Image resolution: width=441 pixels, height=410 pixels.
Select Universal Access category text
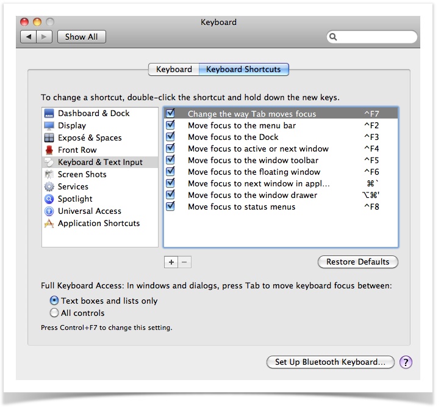[x=90, y=211]
